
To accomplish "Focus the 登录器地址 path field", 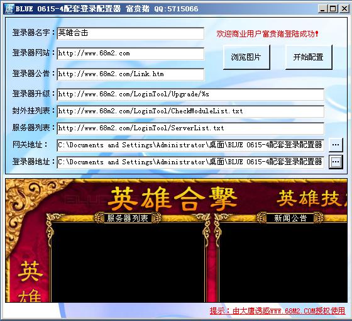I will click(x=190, y=162).
